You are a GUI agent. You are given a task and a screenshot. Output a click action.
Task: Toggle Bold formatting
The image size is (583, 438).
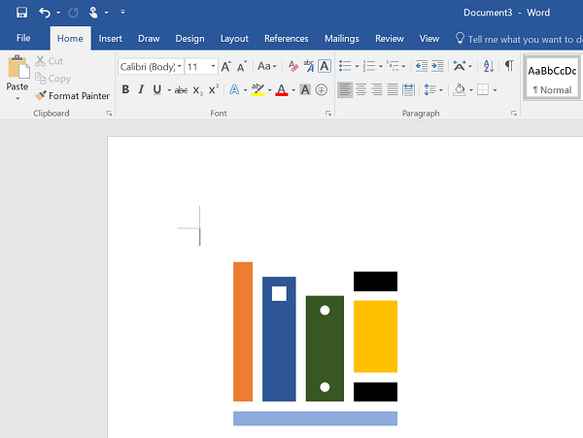(x=125, y=89)
